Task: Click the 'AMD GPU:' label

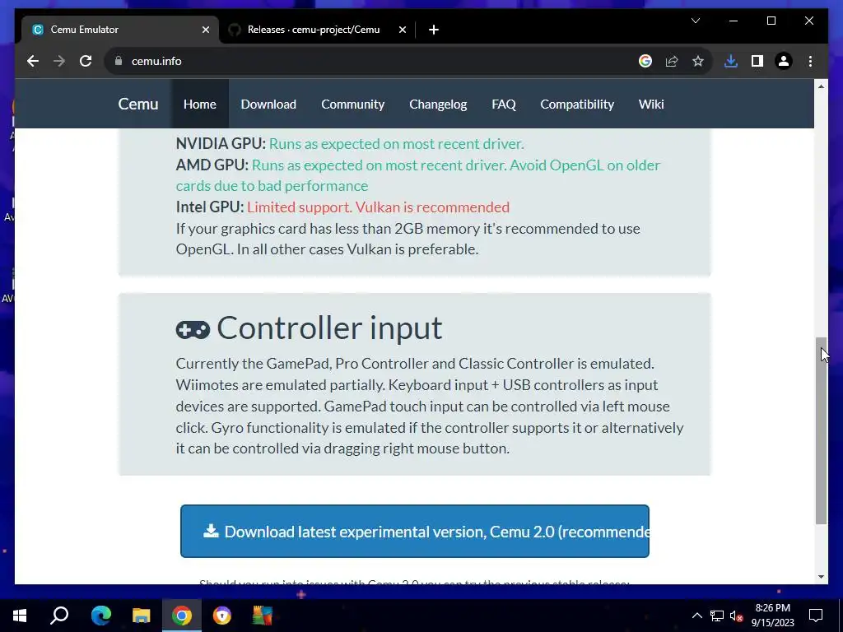Action: tap(212, 165)
